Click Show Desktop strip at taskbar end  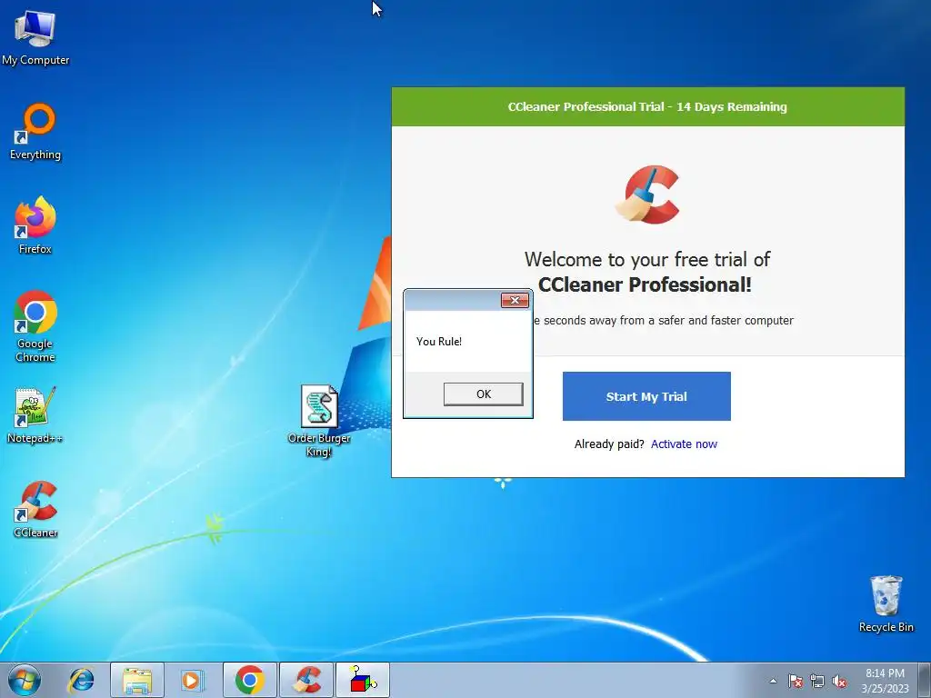pyautogui.click(x=925, y=680)
